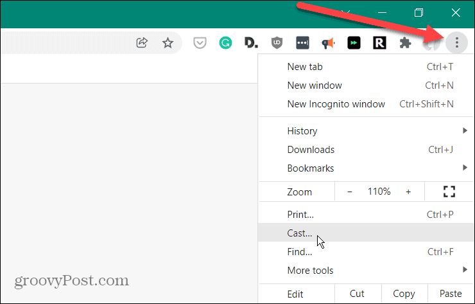This screenshot has height=304, width=475.
Task: Select Find... menu entry
Action: click(x=366, y=251)
